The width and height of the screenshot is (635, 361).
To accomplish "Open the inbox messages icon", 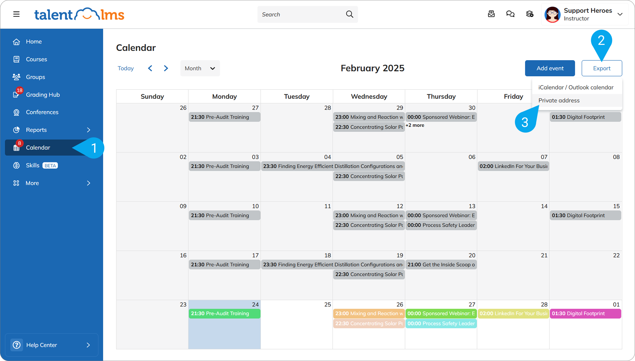I will click(x=491, y=14).
